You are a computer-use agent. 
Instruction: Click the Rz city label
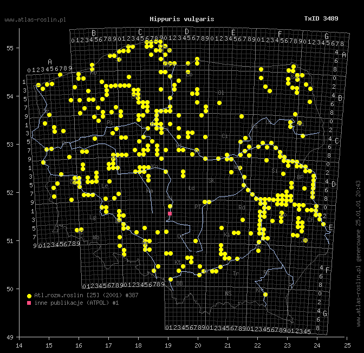(266, 272)
